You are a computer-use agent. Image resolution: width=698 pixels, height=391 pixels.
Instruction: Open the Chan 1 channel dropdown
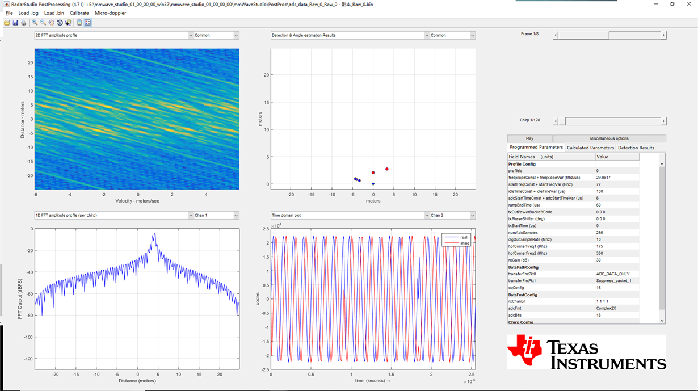(216, 215)
